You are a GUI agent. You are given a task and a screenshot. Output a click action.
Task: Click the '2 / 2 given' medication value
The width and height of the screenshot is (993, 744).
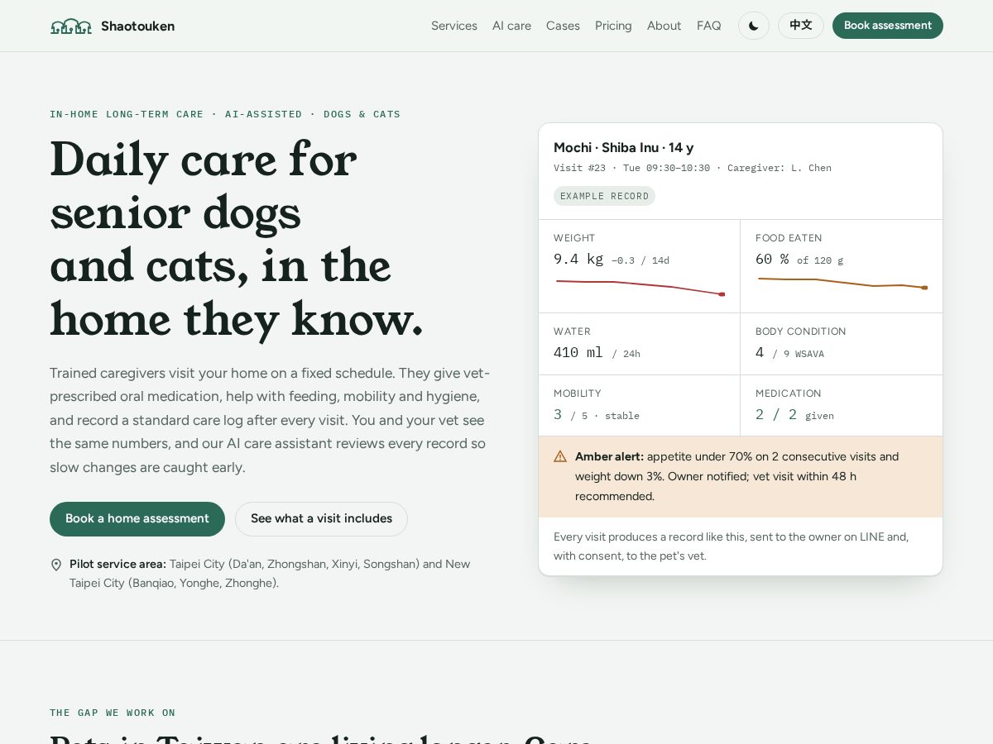coord(794,415)
